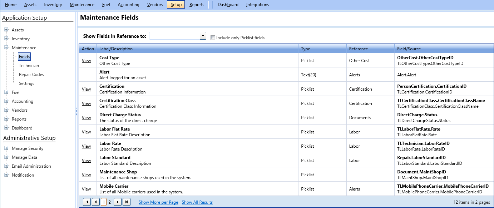
Task: Open Repair Codes in the sidebar
Action: pos(31,75)
